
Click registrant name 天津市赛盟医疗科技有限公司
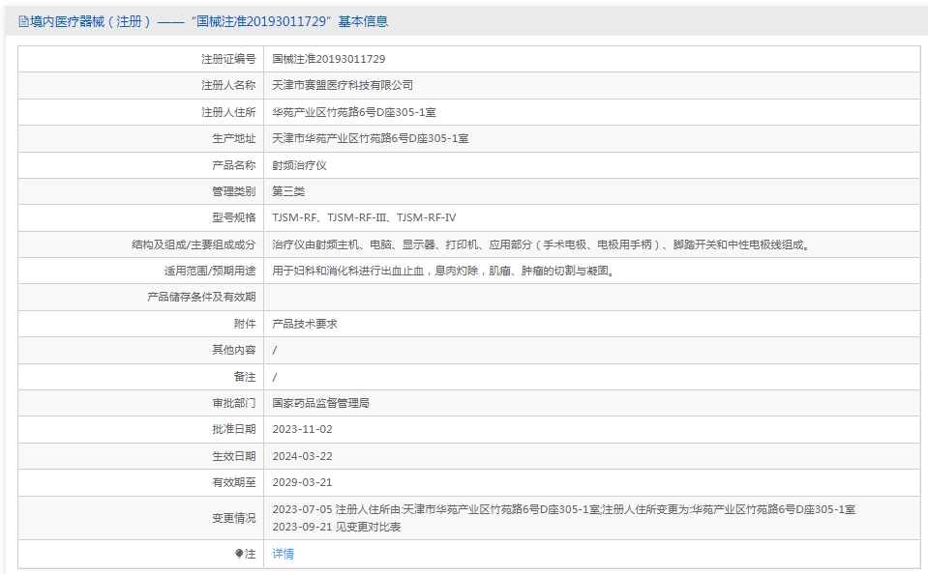[343, 85]
